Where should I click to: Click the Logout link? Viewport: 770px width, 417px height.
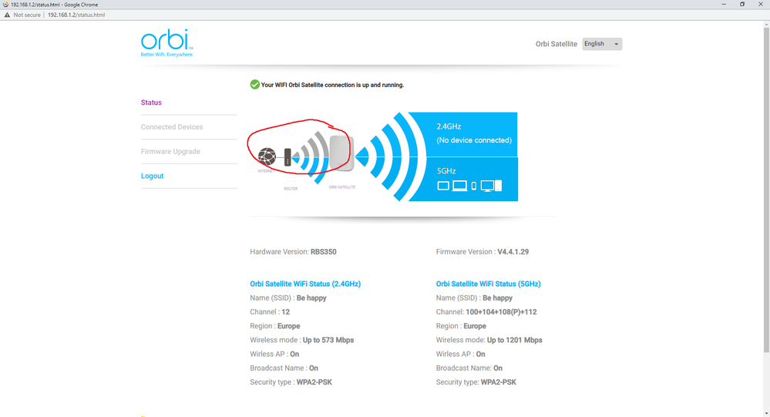(x=153, y=176)
